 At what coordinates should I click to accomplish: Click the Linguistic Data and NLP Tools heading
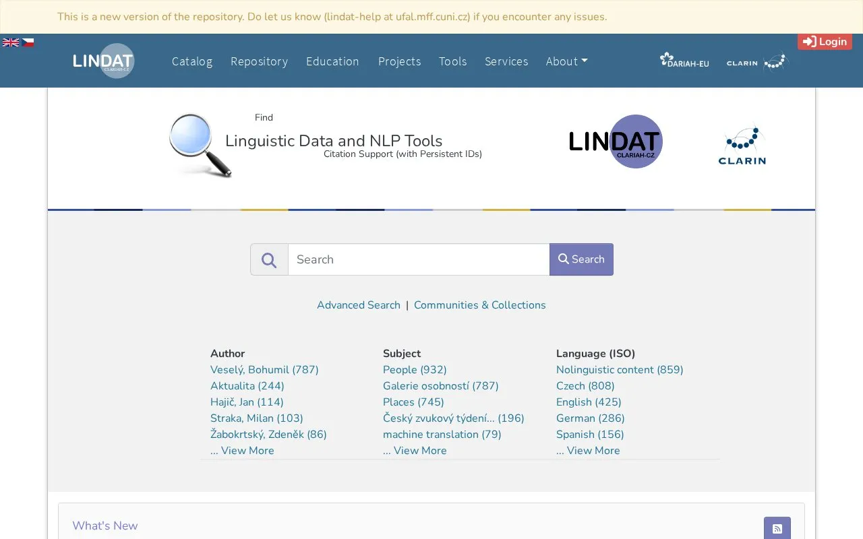point(334,141)
